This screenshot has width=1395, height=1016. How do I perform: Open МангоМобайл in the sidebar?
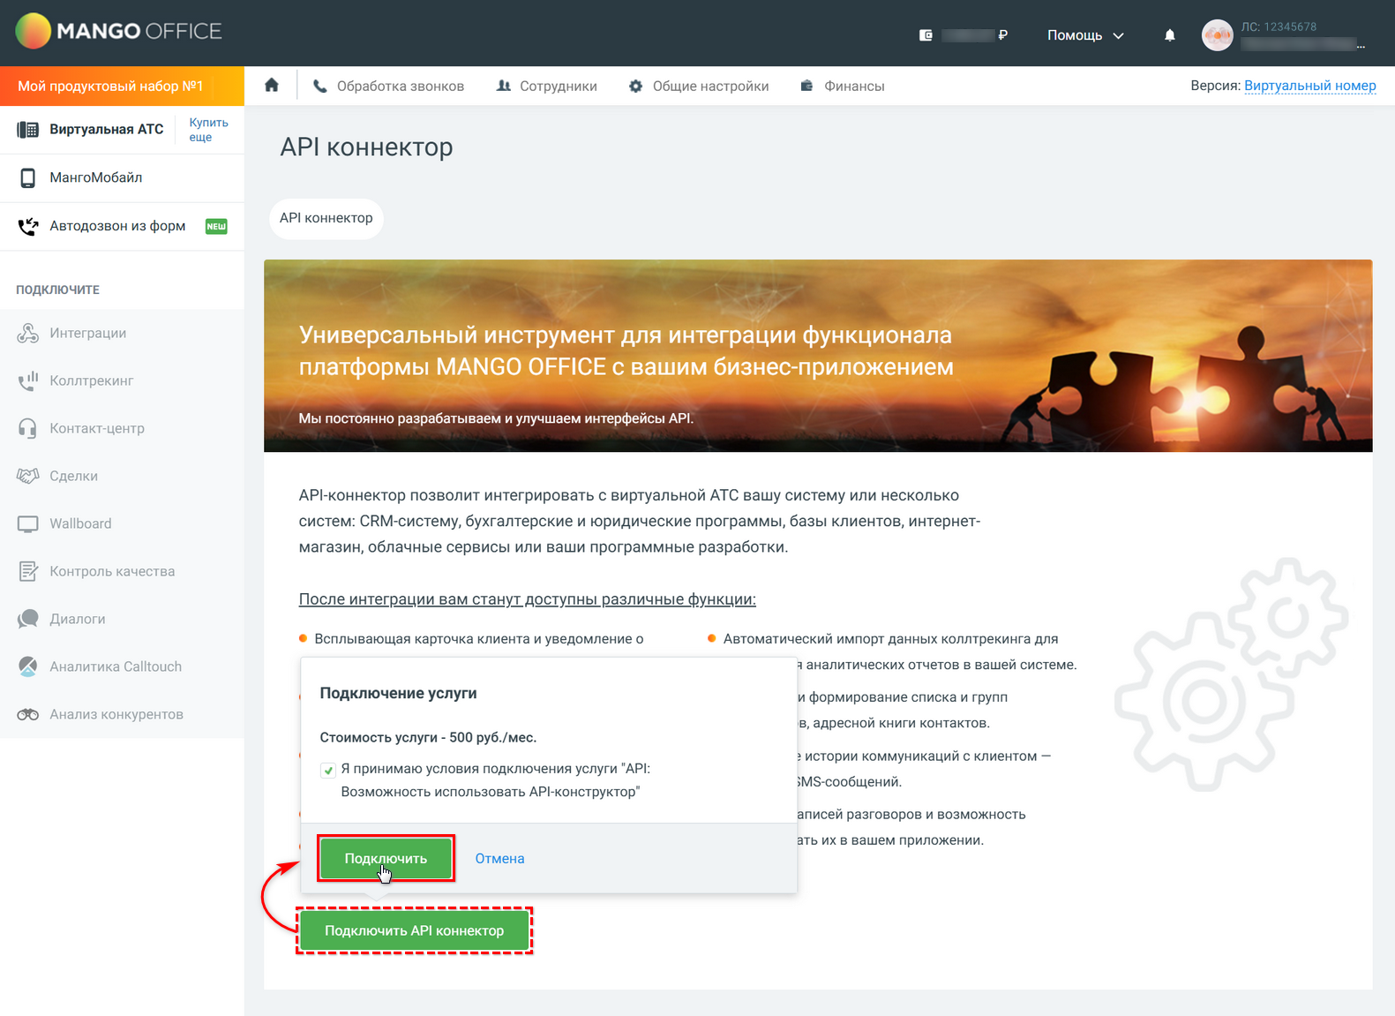click(122, 177)
